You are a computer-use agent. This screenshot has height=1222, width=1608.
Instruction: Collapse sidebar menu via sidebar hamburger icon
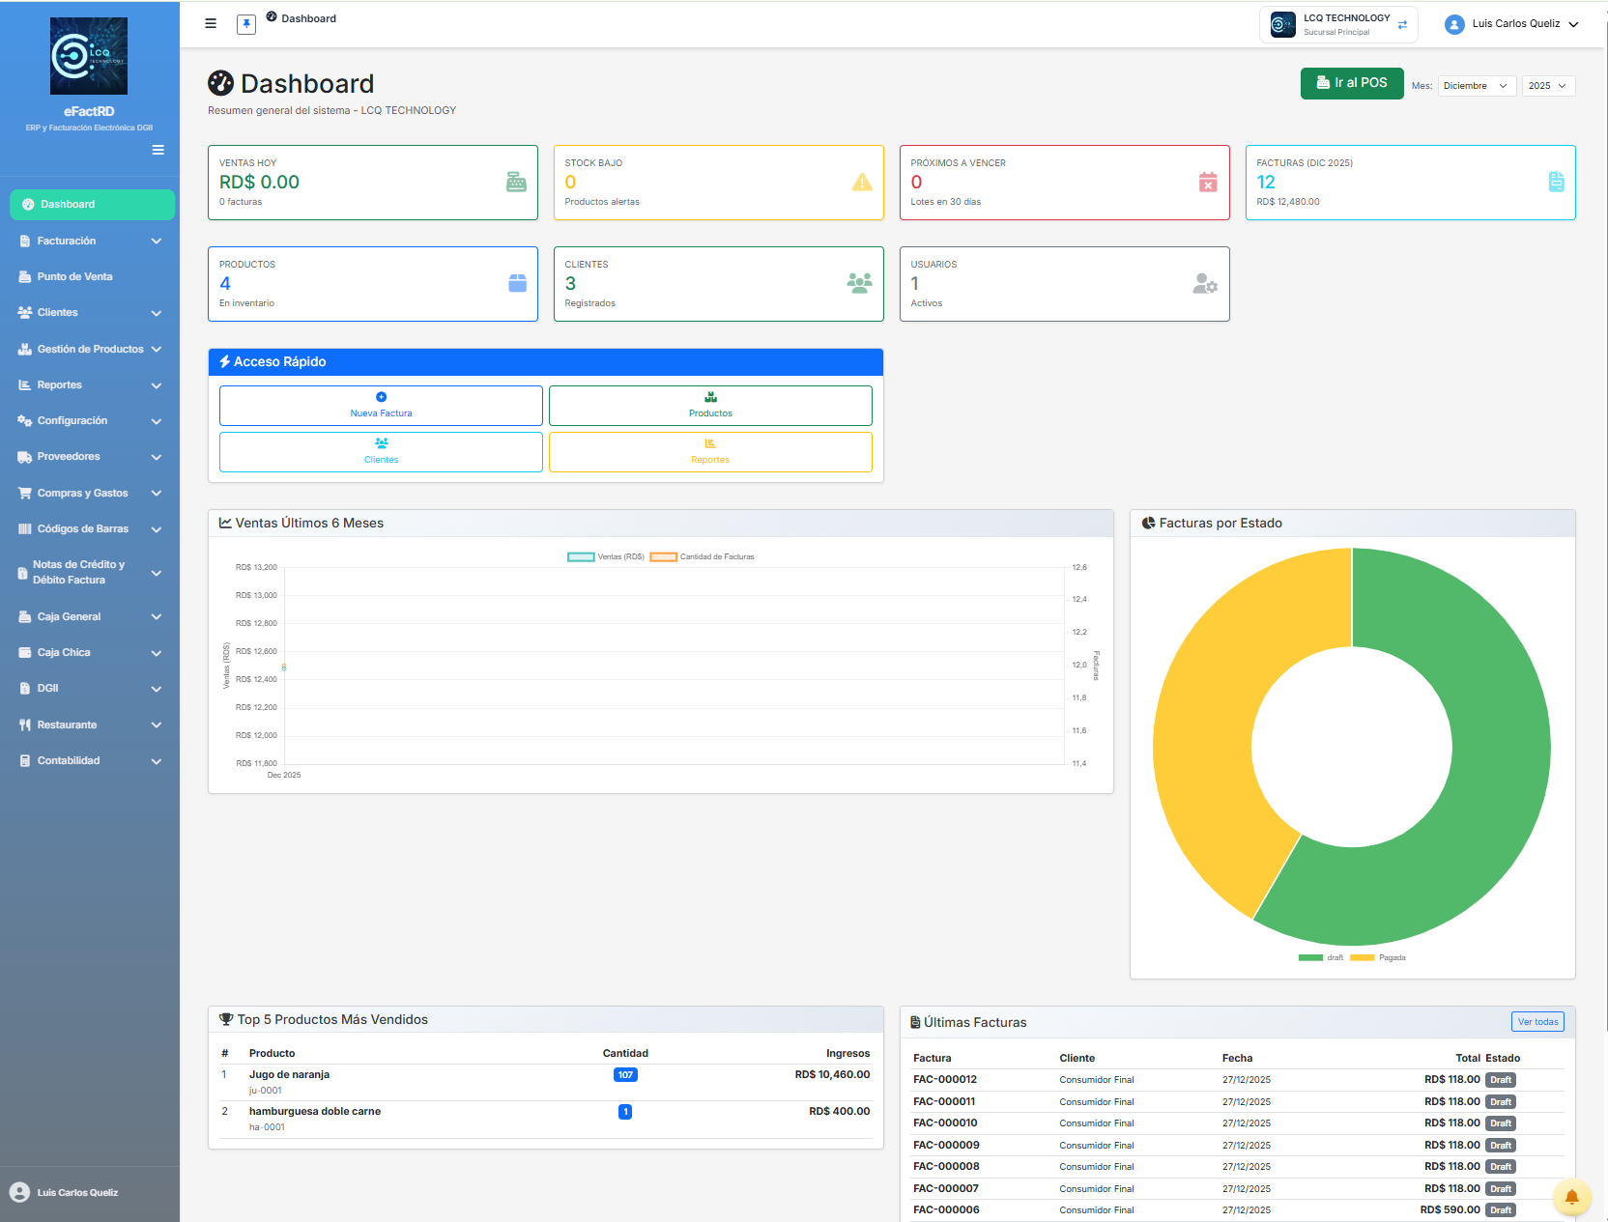158,150
